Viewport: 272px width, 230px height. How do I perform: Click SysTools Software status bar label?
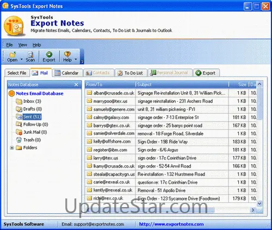tap(24, 224)
